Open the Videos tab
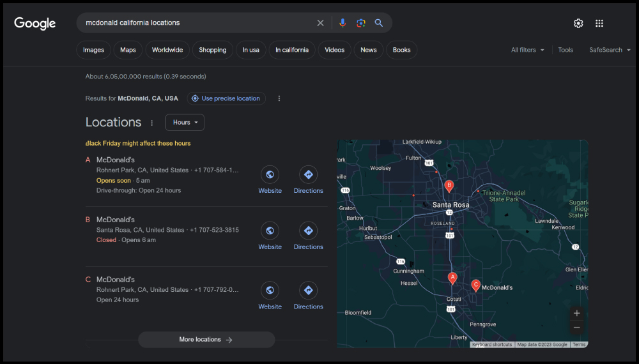 pos(335,50)
